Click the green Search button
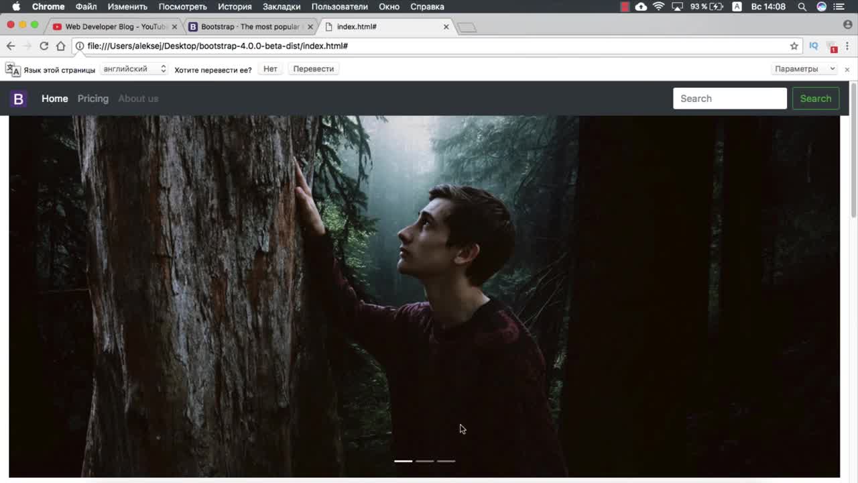858x483 pixels. click(815, 99)
